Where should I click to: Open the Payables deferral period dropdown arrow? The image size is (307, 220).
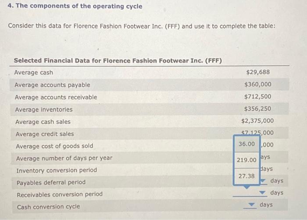point(263,181)
